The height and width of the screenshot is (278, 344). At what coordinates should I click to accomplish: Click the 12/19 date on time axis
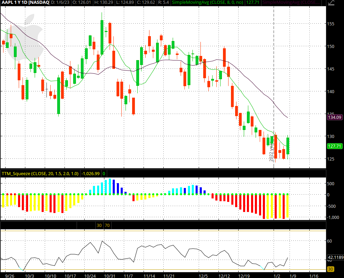(x=244, y=276)
